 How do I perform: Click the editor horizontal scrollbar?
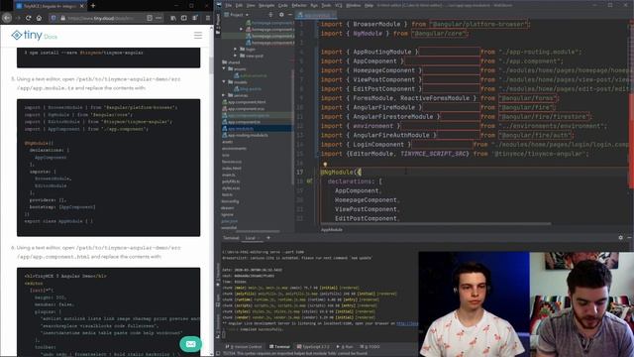tap(436, 223)
